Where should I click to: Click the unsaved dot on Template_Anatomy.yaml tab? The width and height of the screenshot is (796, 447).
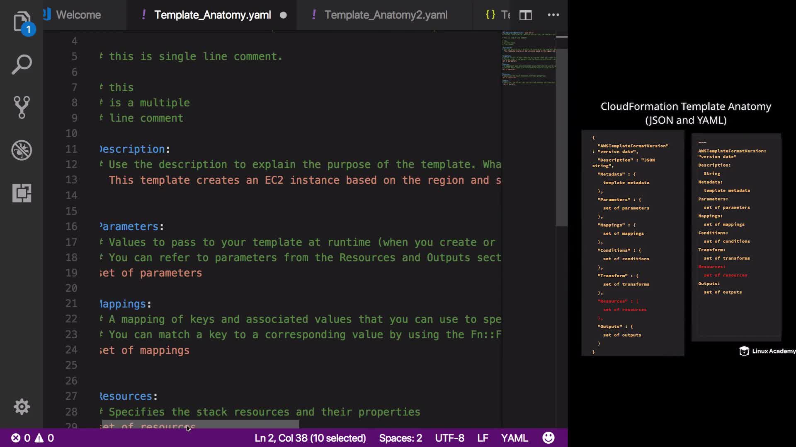pyautogui.click(x=283, y=15)
